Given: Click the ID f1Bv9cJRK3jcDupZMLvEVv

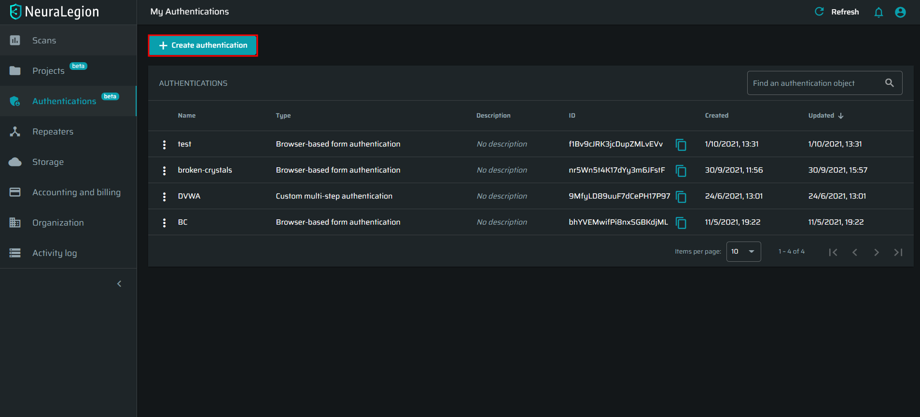Looking at the screenshot, I should point(615,144).
